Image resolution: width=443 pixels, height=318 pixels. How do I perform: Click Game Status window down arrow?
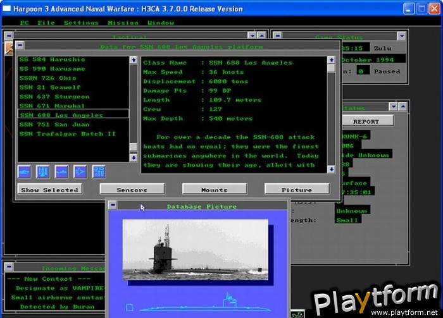pyautogui.click(x=401, y=35)
